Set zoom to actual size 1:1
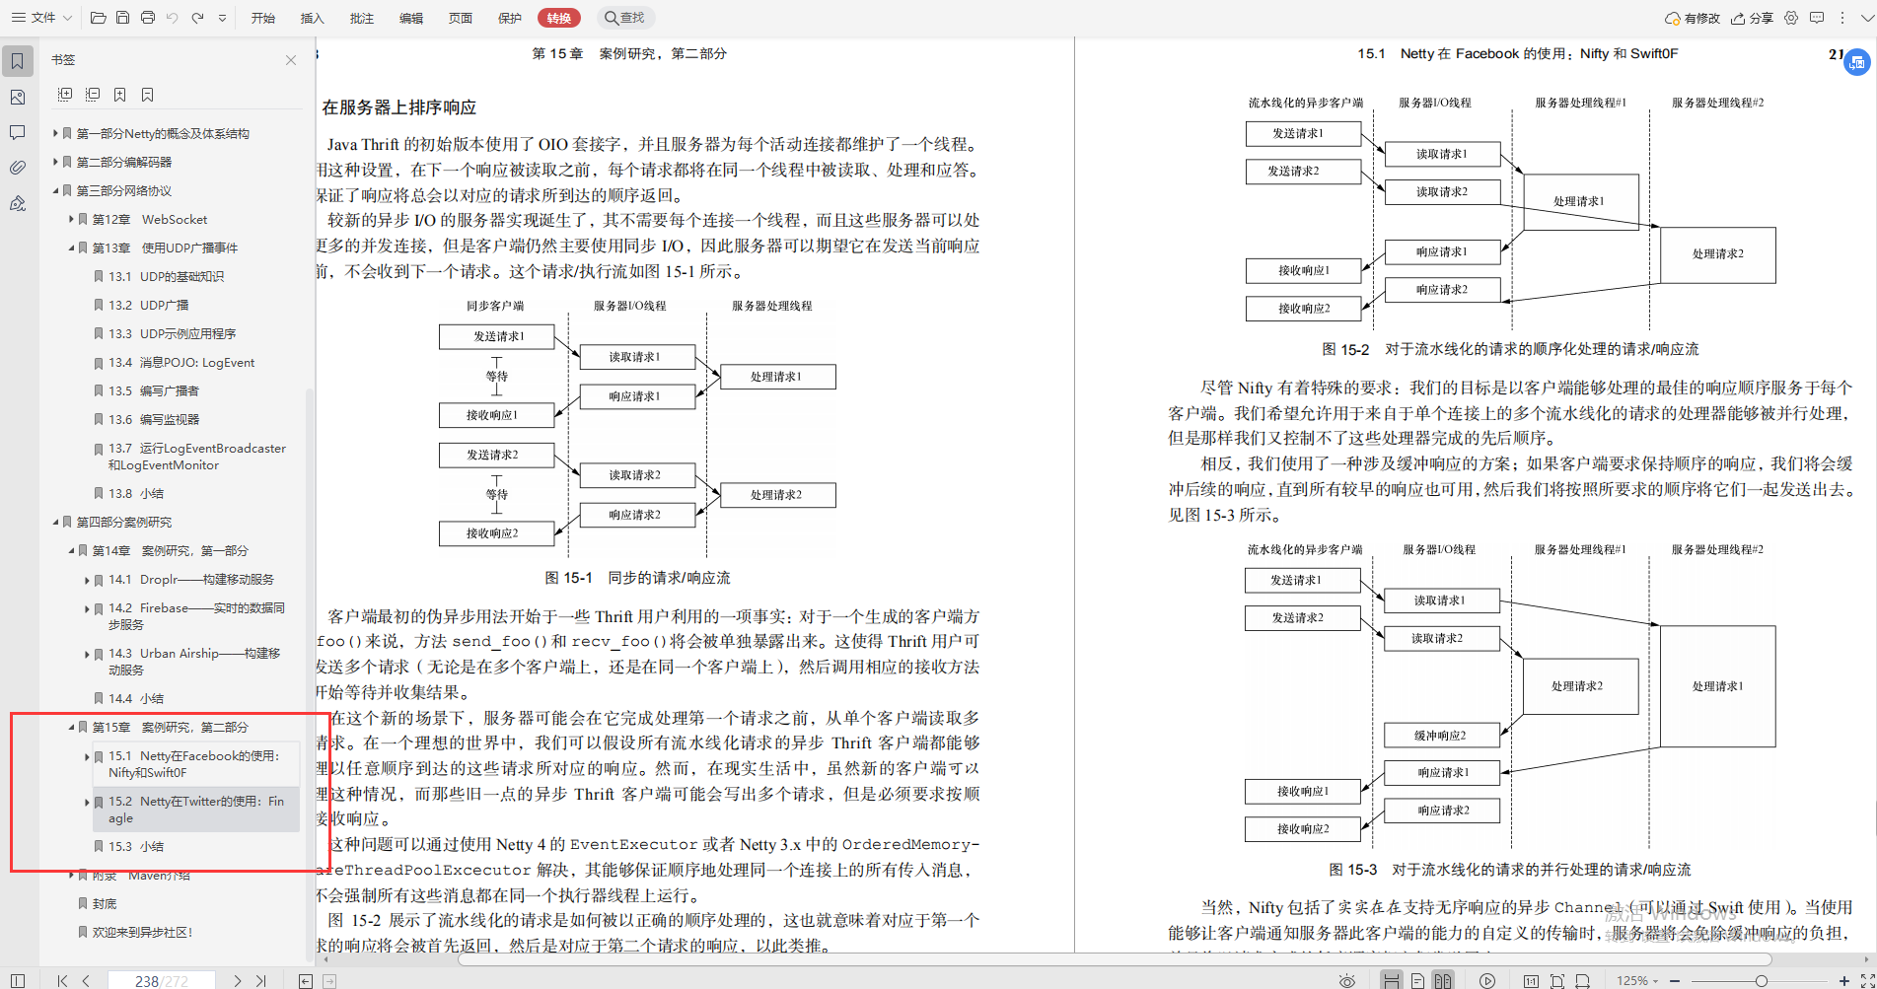Viewport: 1877px width, 989px height. (x=1531, y=981)
